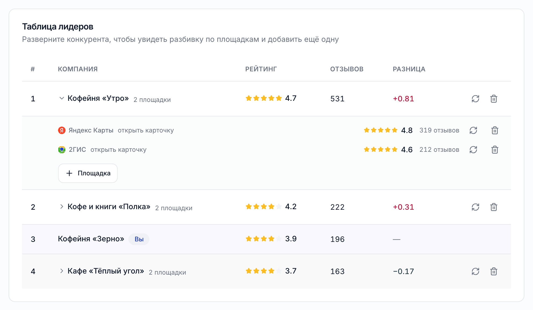Delete Кофе и книги «Полка» competitor

tap(494, 207)
